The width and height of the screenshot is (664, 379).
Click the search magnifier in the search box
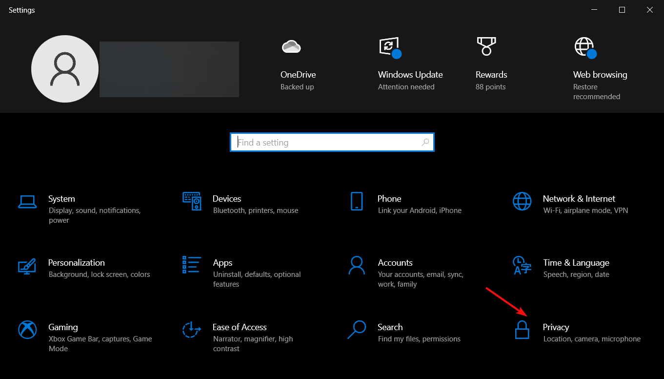425,143
